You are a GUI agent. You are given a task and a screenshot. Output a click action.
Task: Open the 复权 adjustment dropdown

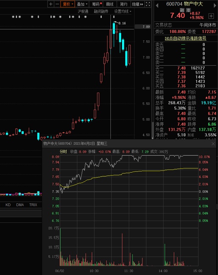click(x=68, y=4)
